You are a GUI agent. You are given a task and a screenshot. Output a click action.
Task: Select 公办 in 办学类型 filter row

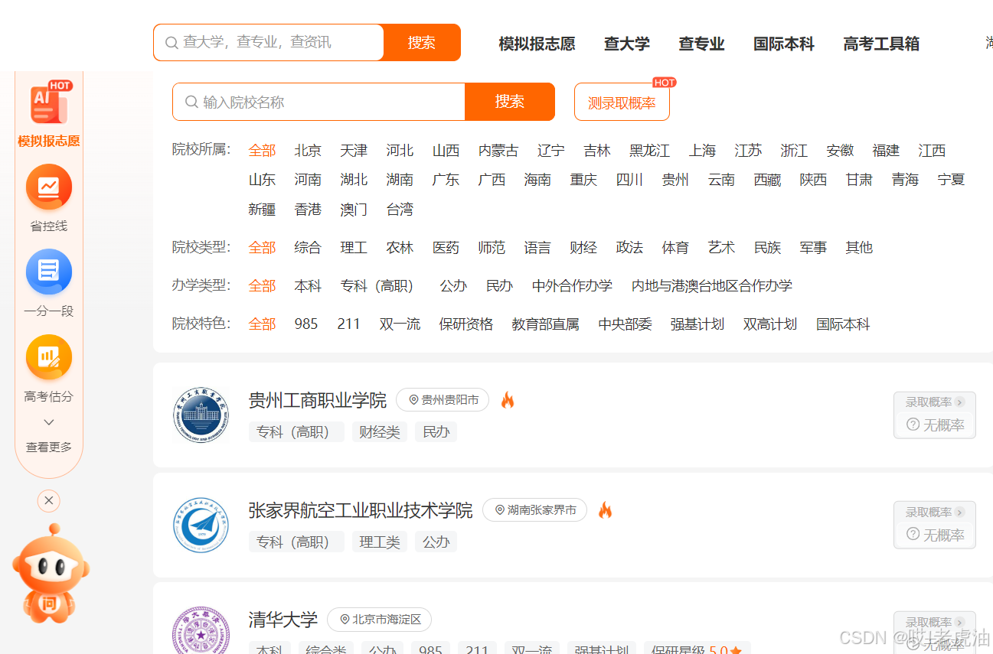point(453,286)
